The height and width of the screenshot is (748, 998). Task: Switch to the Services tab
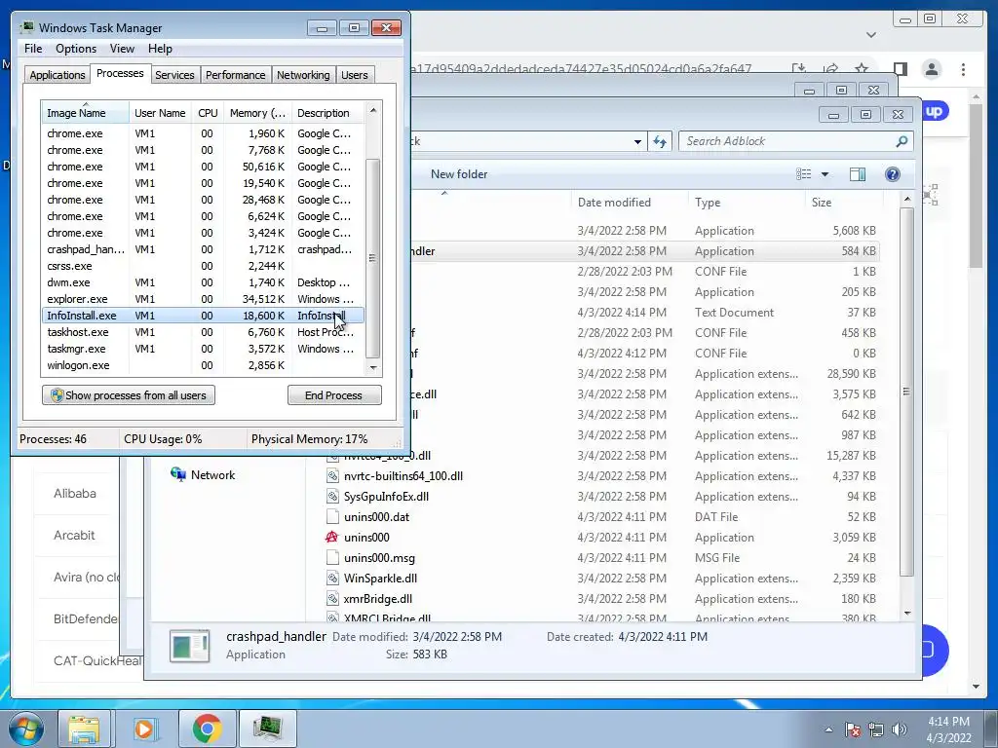coord(174,74)
